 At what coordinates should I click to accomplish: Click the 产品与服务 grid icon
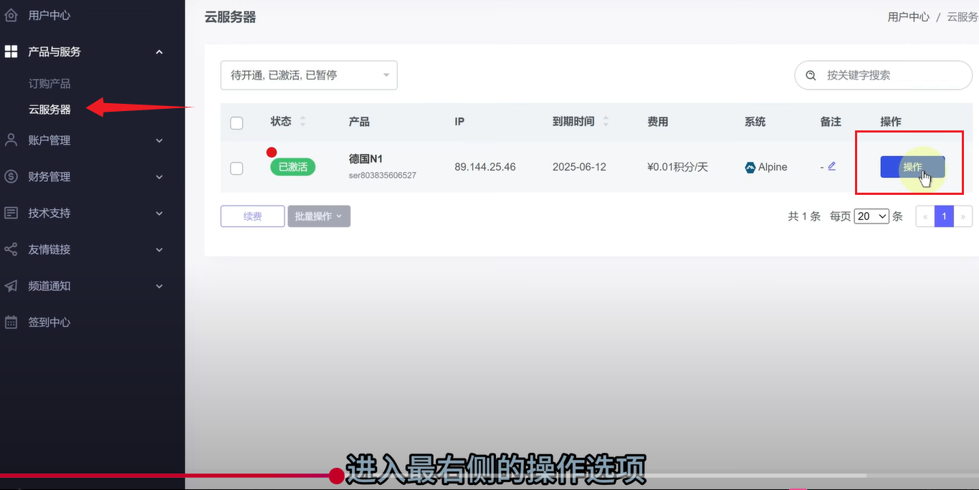pyautogui.click(x=11, y=52)
